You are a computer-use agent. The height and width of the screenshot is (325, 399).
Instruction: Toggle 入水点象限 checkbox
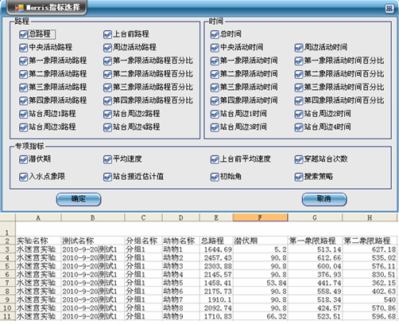23,177
